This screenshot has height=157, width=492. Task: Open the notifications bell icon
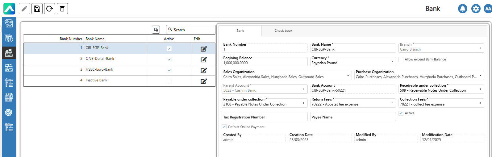[462, 9]
